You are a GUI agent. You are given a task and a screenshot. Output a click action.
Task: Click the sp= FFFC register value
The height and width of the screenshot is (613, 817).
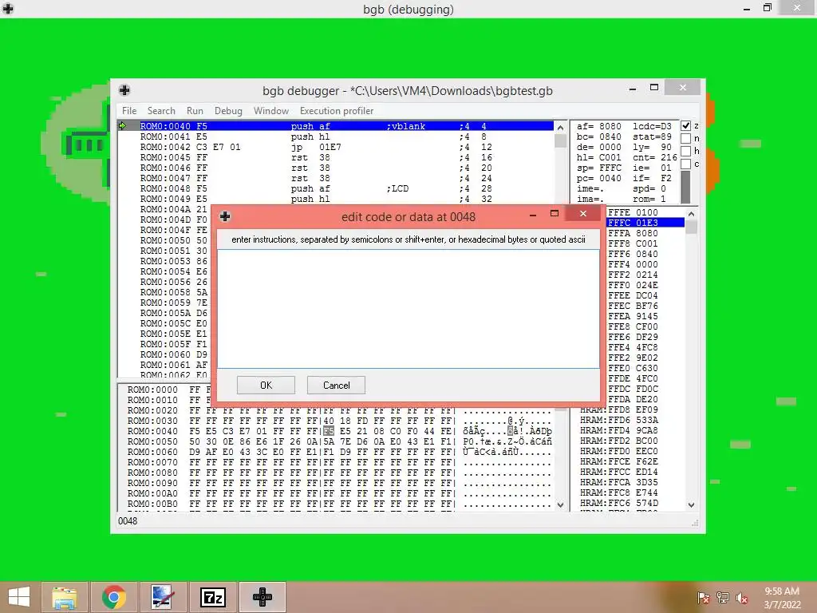(598, 168)
